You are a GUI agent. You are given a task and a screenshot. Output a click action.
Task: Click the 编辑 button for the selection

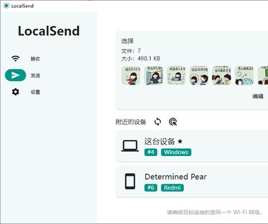click(x=258, y=96)
